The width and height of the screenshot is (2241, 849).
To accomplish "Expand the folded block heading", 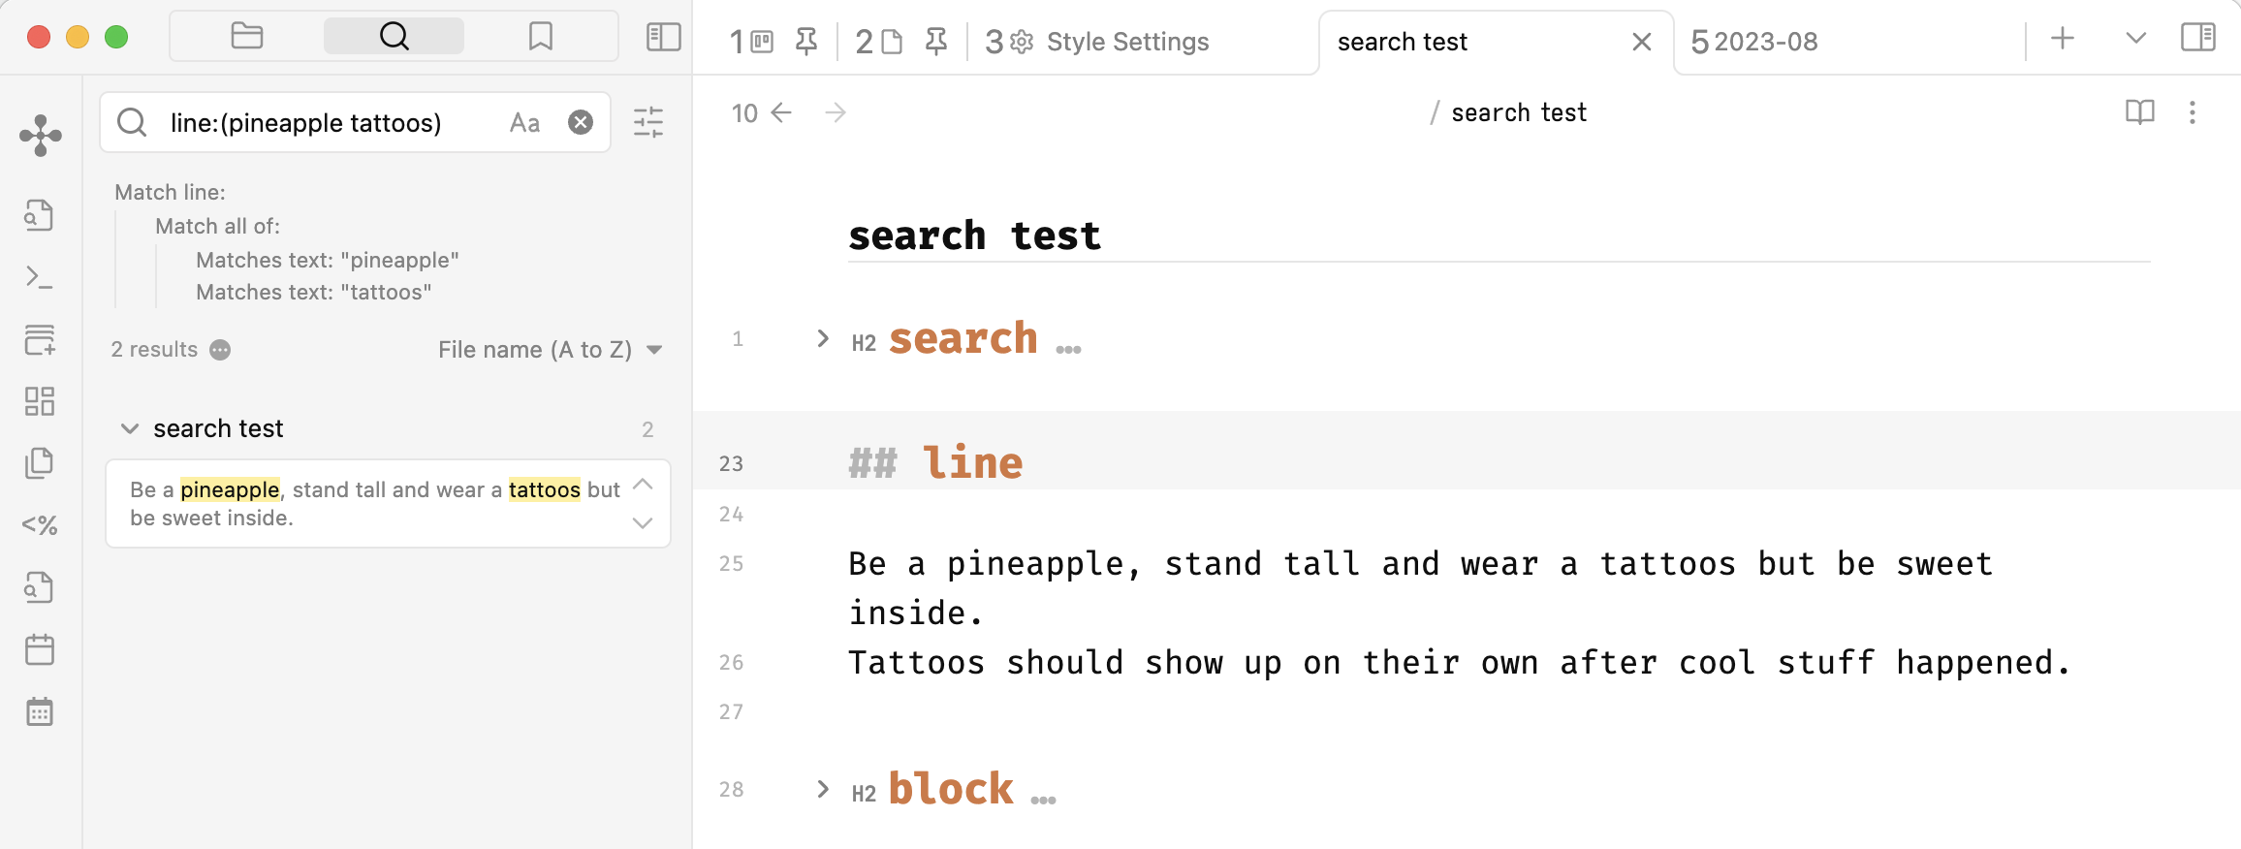I will tap(823, 789).
